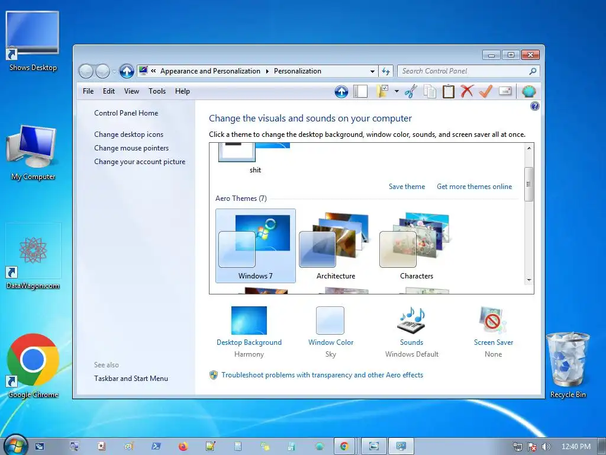Click the themes list scroll down arrow

(528, 280)
